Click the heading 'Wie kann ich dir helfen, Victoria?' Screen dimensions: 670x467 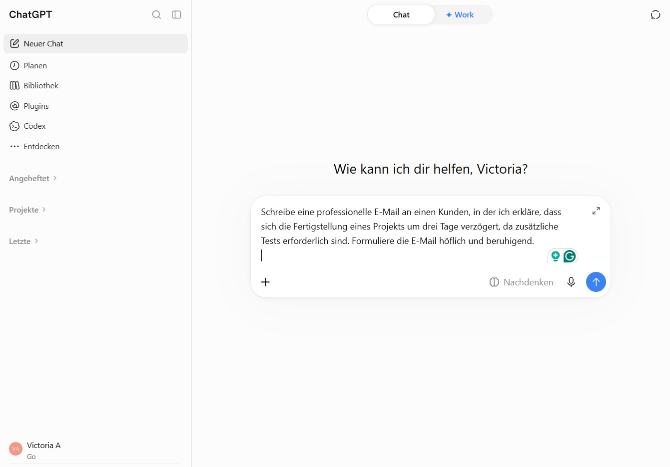(431, 169)
